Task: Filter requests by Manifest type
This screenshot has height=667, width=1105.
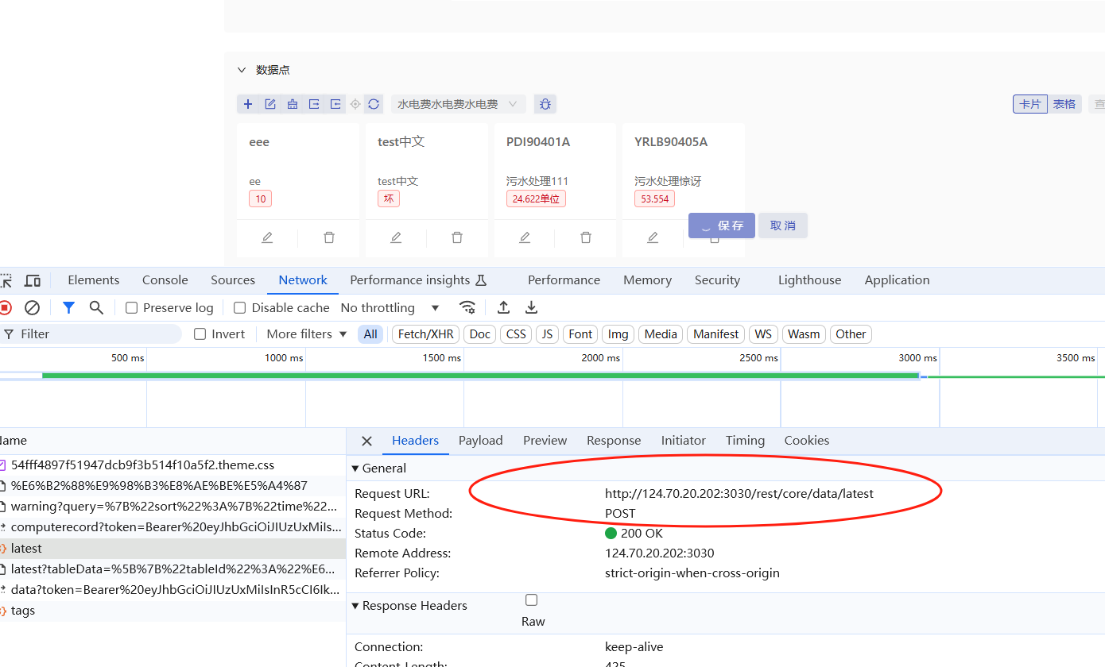Action: pyautogui.click(x=715, y=334)
